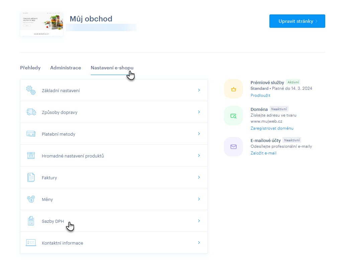Click the box icon for Hromadné nastavení produktů

point(31,155)
